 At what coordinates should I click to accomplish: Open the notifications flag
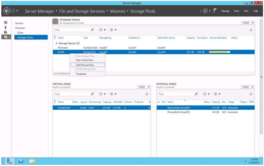215,11
